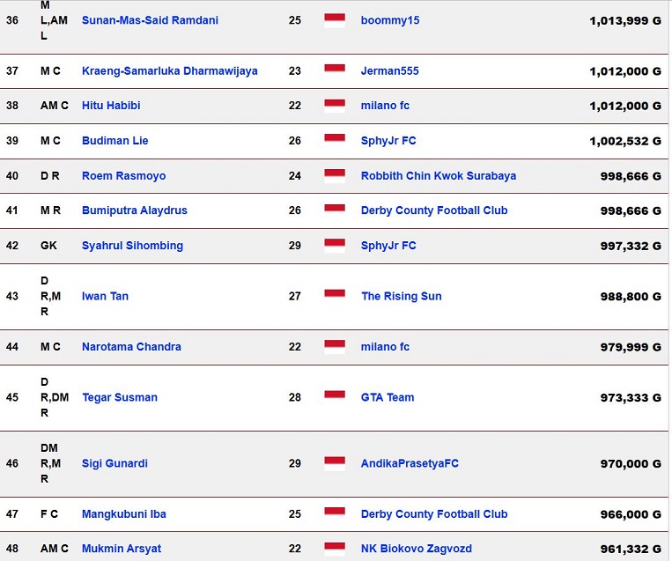Open player Mangkubuni Iba
672x561 pixels.
(124, 513)
